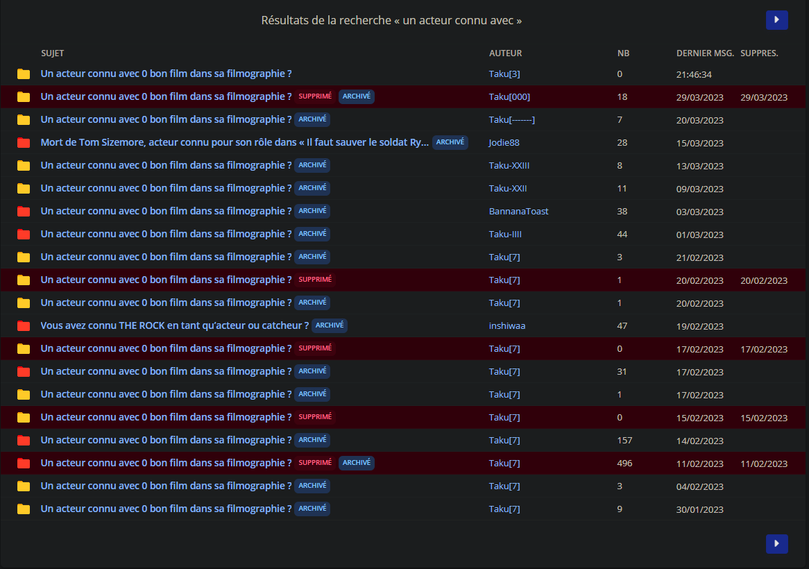
Task: Open the topic dated 04/02/2023
Action: click(x=166, y=486)
